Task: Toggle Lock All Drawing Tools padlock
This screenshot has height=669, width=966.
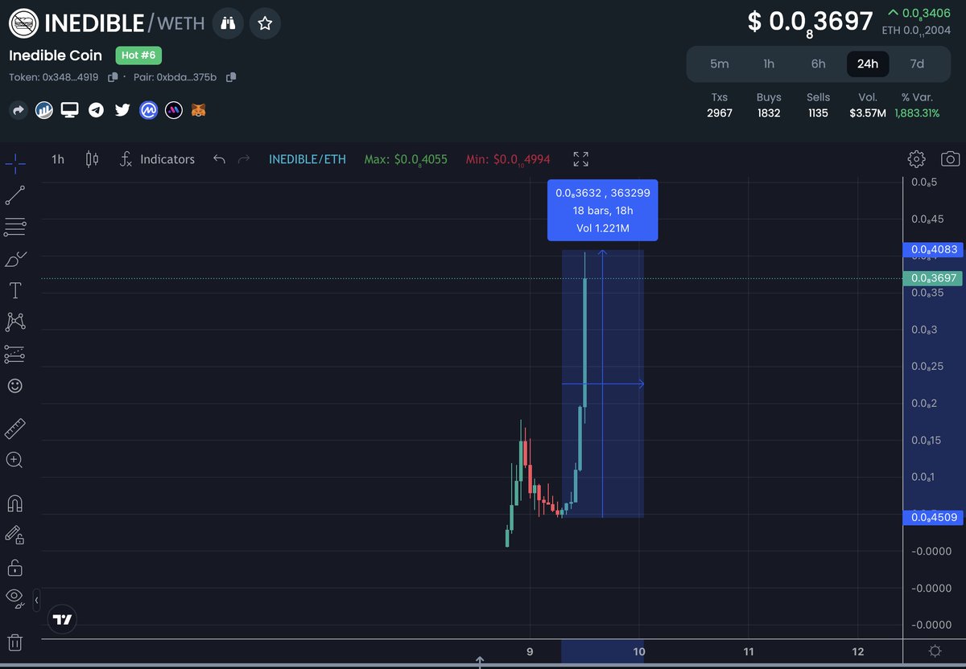Action: tap(14, 567)
